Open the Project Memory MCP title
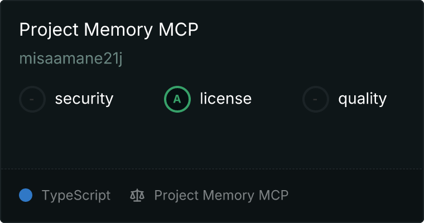 (109, 30)
